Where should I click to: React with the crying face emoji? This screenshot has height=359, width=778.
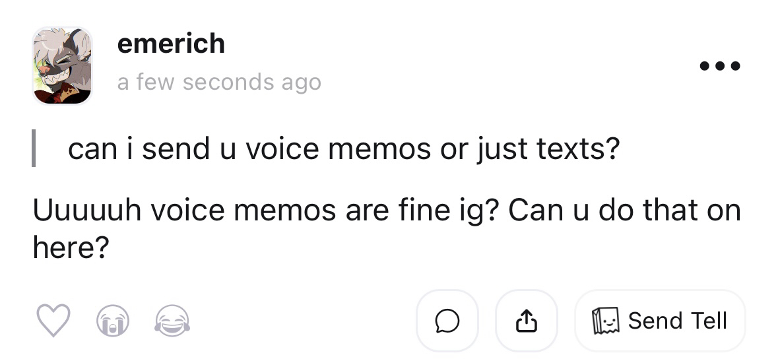pyautogui.click(x=110, y=322)
